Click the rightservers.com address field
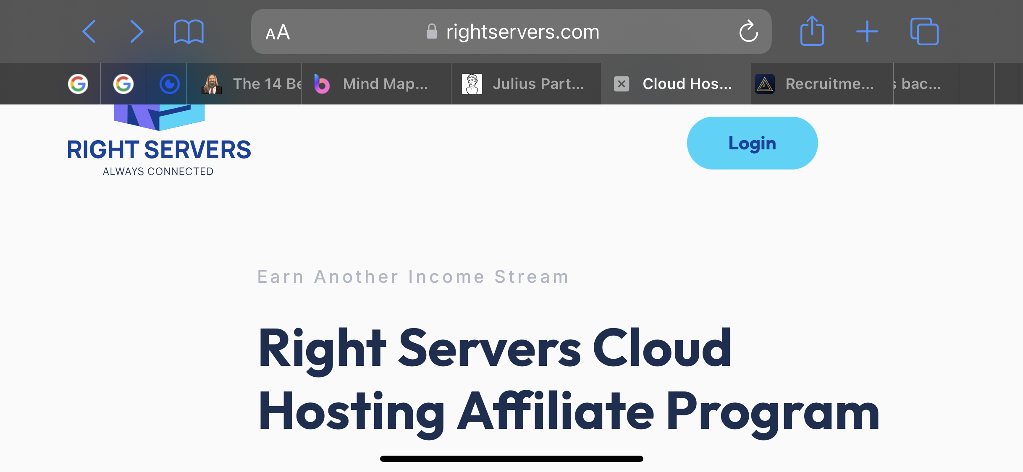This screenshot has height=472, width=1023. pyautogui.click(x=511, y=31)
